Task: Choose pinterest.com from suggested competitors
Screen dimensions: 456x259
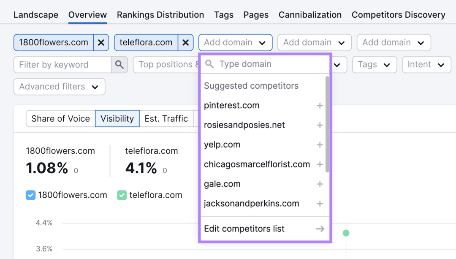Action: point(231,106)
